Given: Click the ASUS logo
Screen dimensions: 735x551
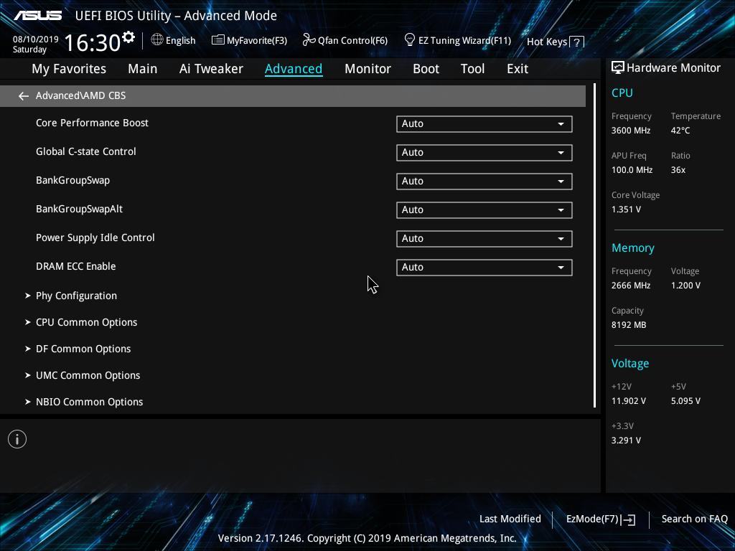Looking at the screenshot, I should pos(37,16).
